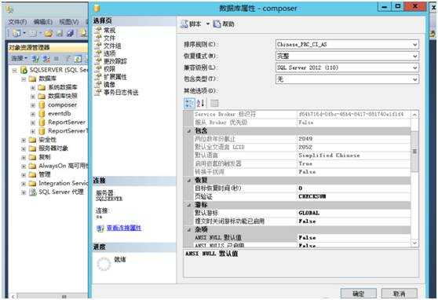Collapse the 杂项 section in property grid
The height and width of the screenshot is (300, 438).
(189, 230)
